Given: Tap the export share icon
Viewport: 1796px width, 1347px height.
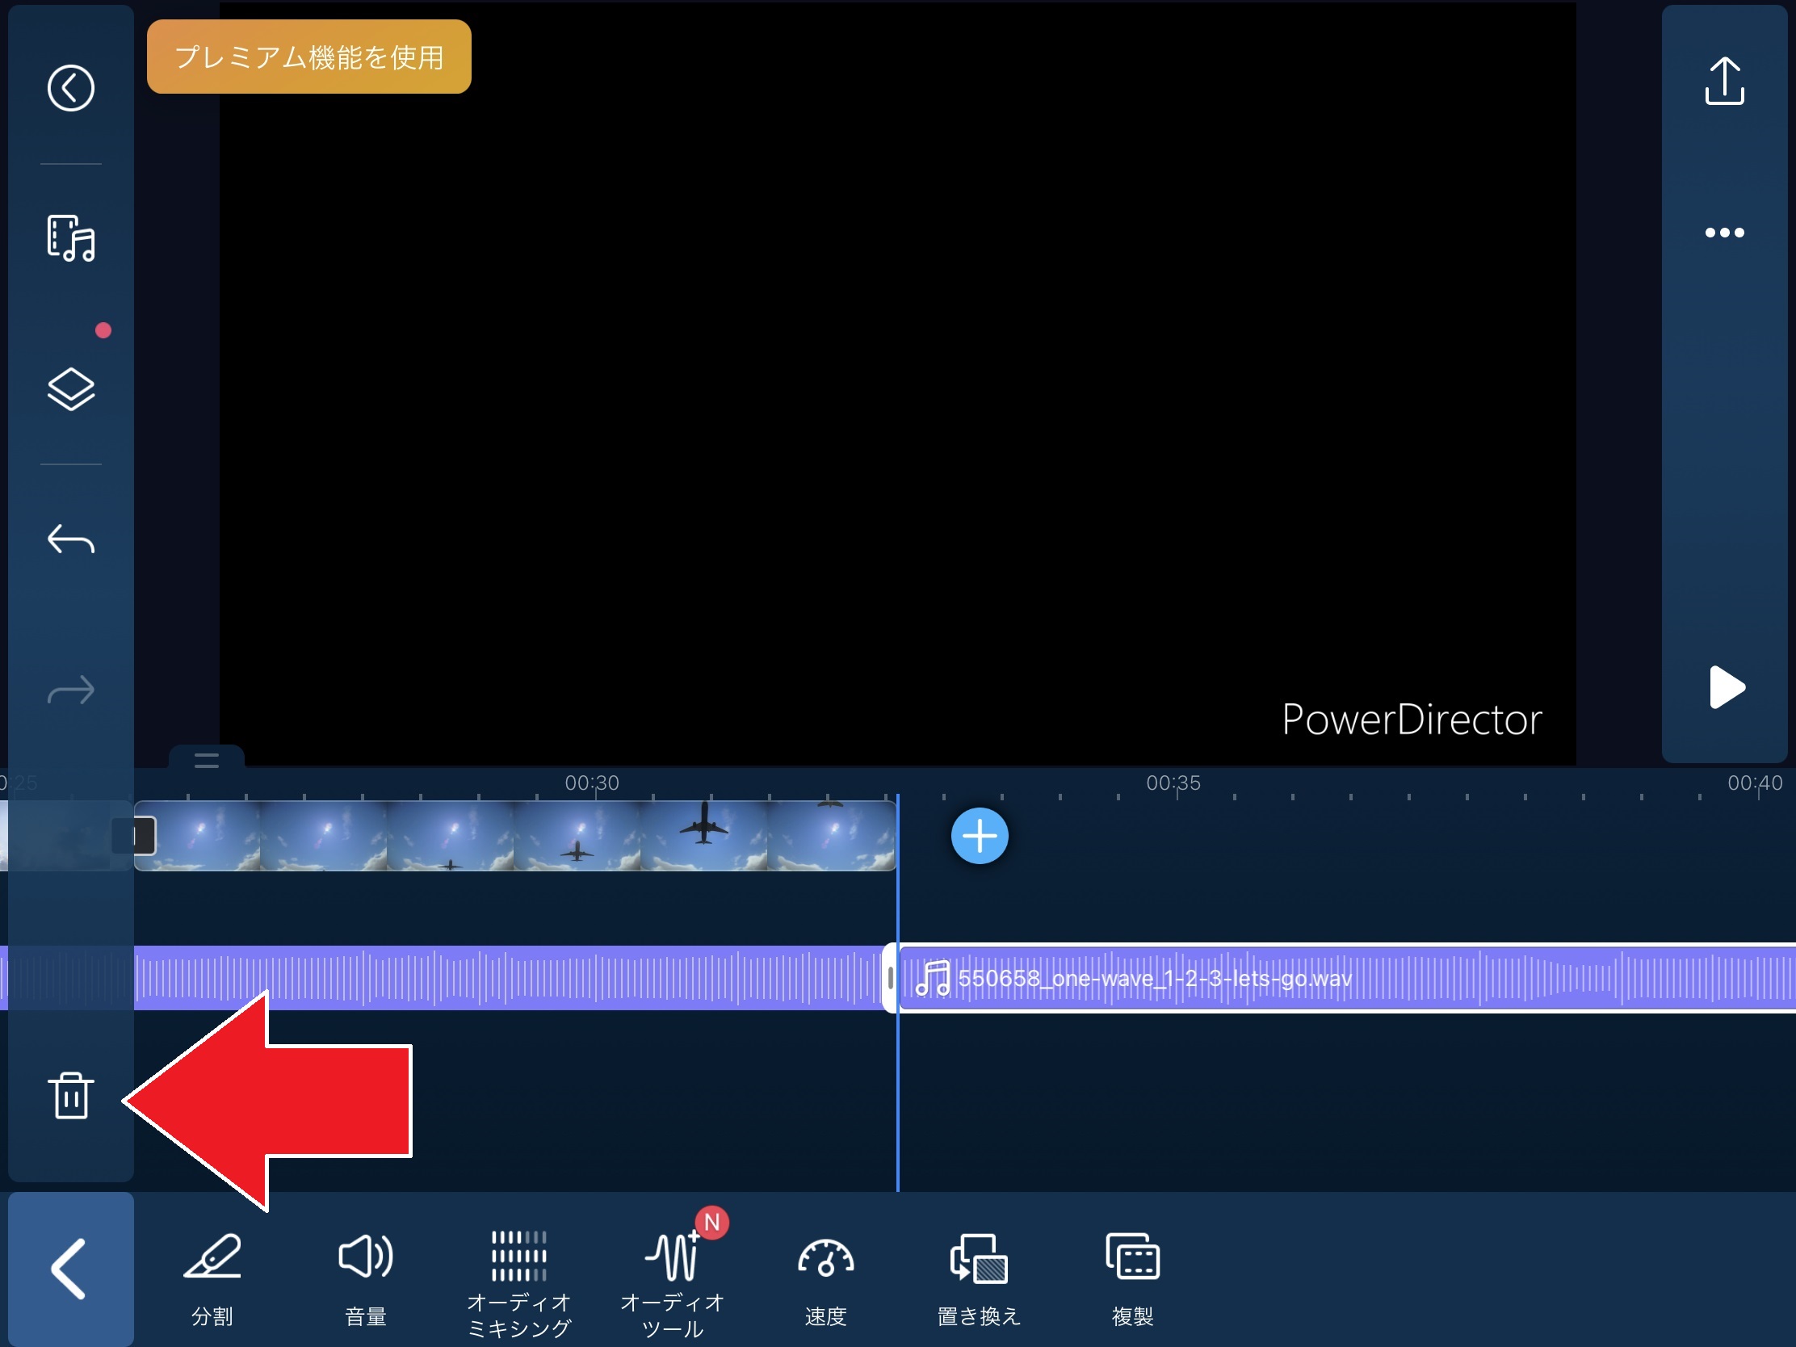Looking at the screenshot, I should [1724, 82].
